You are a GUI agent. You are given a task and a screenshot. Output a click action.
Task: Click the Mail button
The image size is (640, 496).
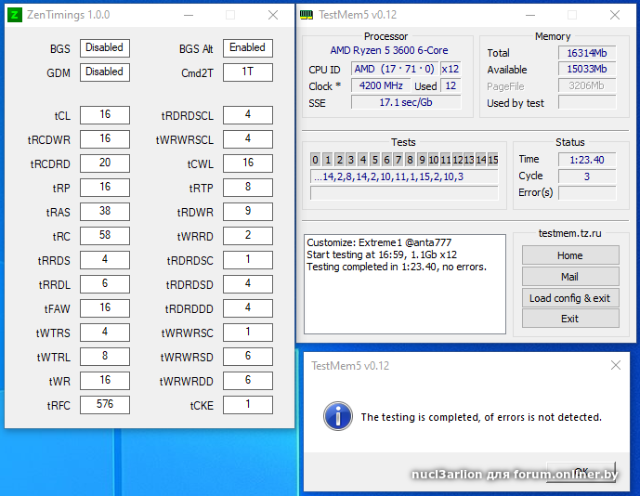pos(570,277)
